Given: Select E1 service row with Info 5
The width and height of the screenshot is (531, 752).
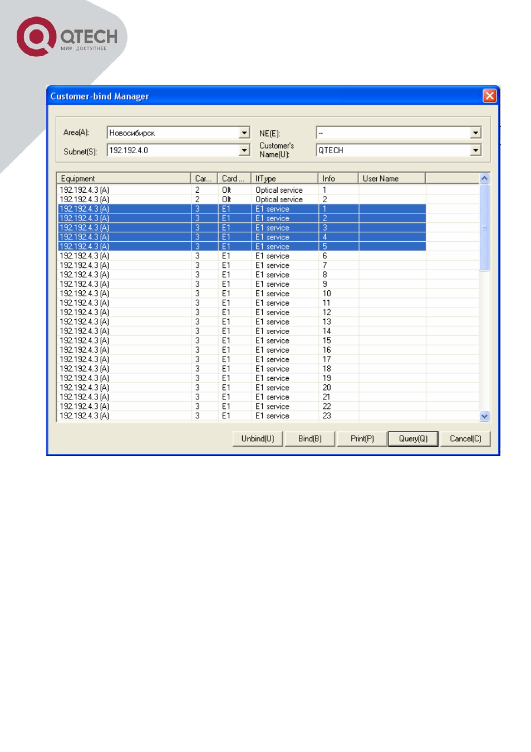Looking at the screenshot, I should (242, 246).
